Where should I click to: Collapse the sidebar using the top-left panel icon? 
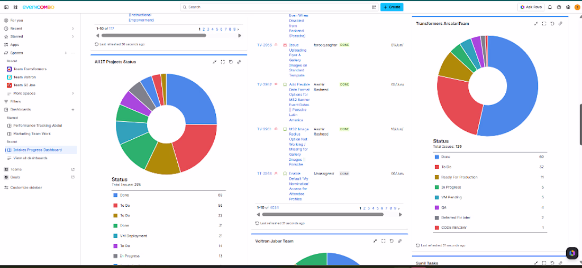[6, 7]
